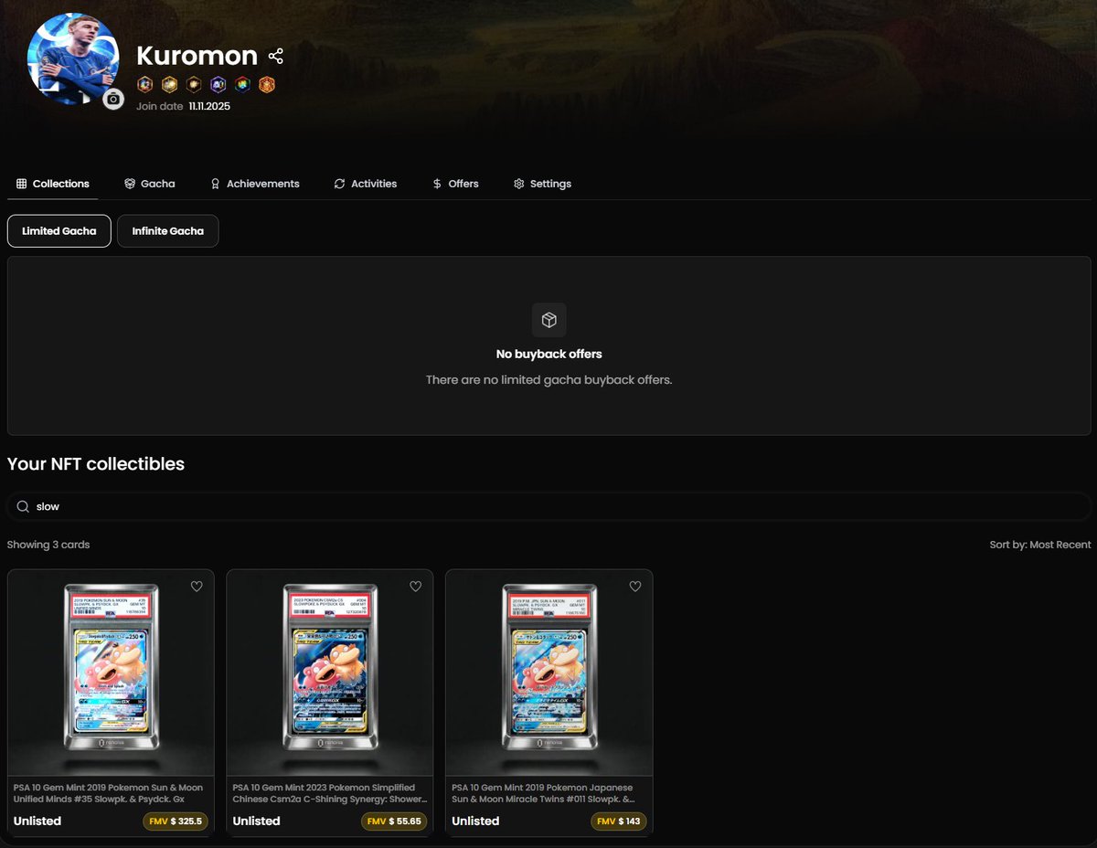1097x848 pixels.
Task: Click the Miracle Twins #011 Slowpk. title text
Action: pyautogui.click(x=543, y=793)
